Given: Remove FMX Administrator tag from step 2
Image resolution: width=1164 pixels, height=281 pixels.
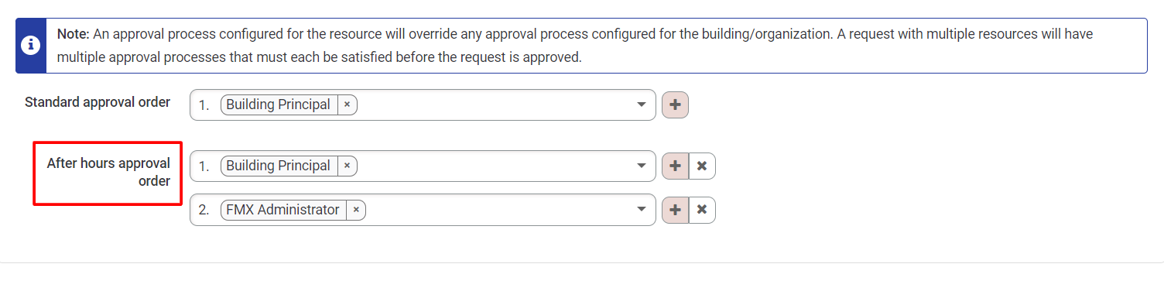Looking at the screenshot, I should [x=356, y=210].
